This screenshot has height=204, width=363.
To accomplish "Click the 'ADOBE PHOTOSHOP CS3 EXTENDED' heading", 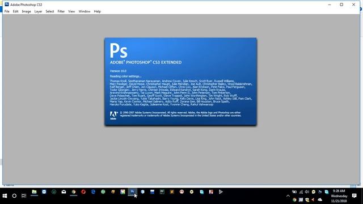I will tap(146, 62).
